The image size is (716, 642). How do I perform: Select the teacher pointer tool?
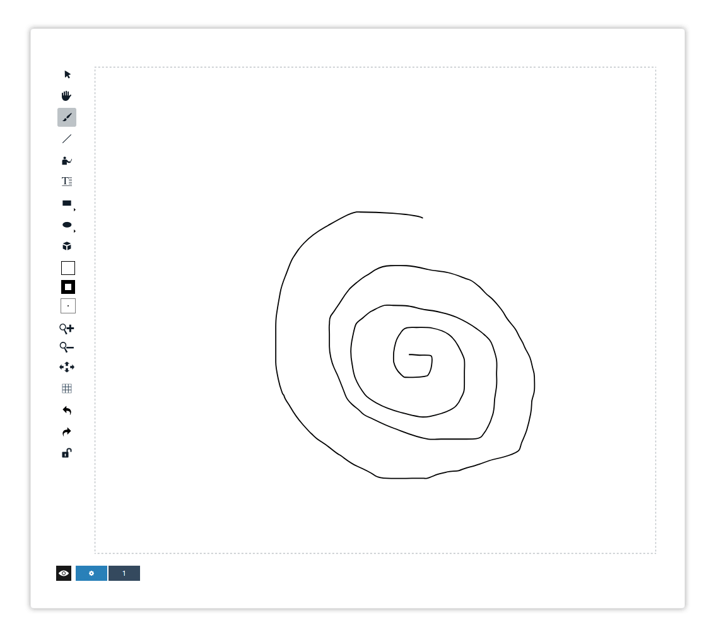[x=67, y=160]
